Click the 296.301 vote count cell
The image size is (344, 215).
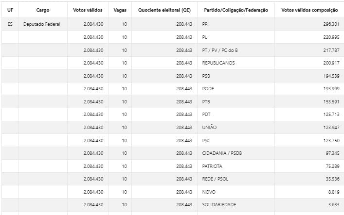(330, 24)
